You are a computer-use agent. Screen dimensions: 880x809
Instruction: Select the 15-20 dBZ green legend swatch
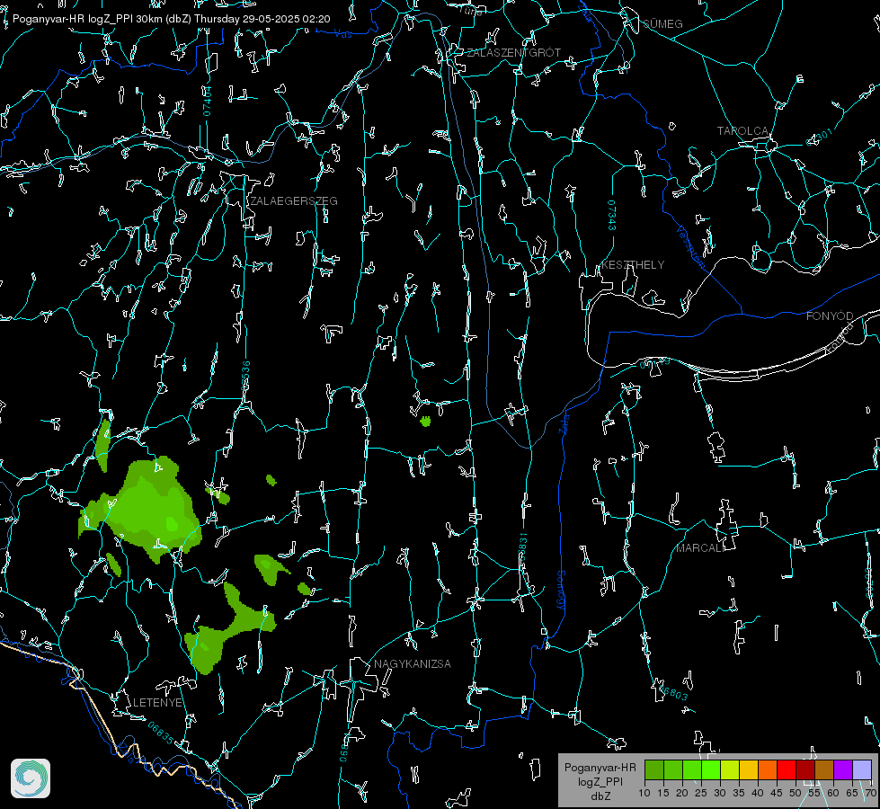(673, 769)
